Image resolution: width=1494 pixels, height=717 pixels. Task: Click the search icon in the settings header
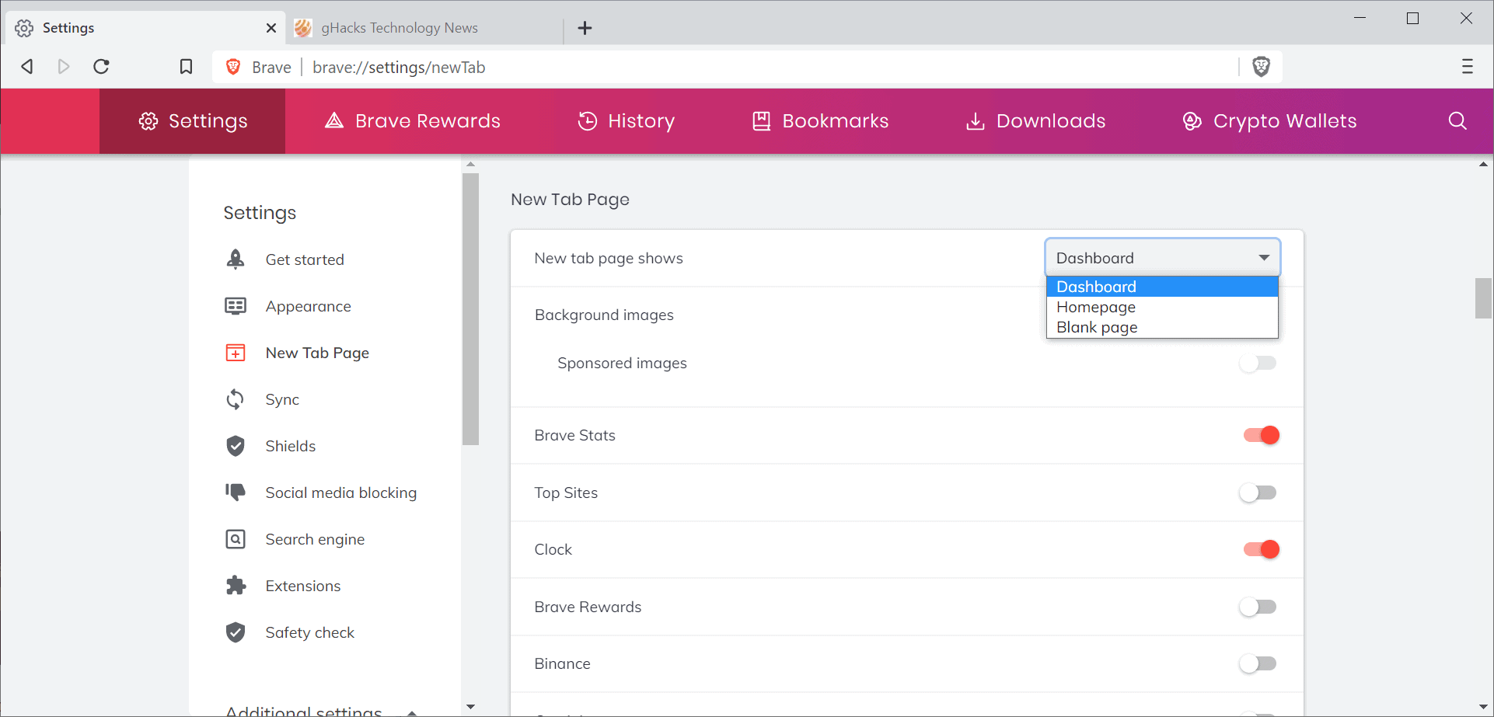click(1457, 121)
